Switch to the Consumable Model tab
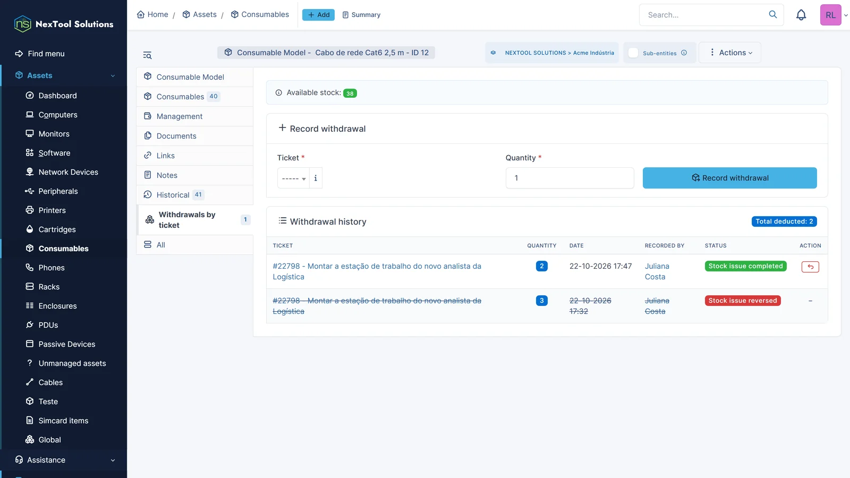850x478 pixels. (x=194, y=77)
